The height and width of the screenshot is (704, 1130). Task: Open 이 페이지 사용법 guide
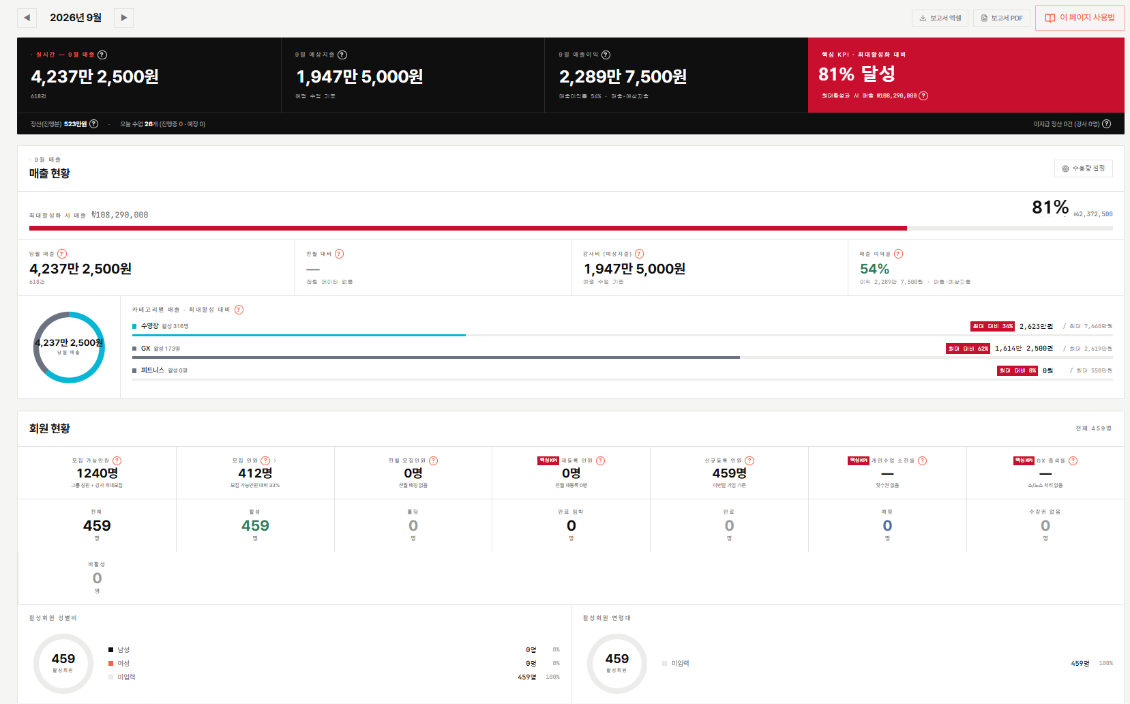click(1080, 18)
